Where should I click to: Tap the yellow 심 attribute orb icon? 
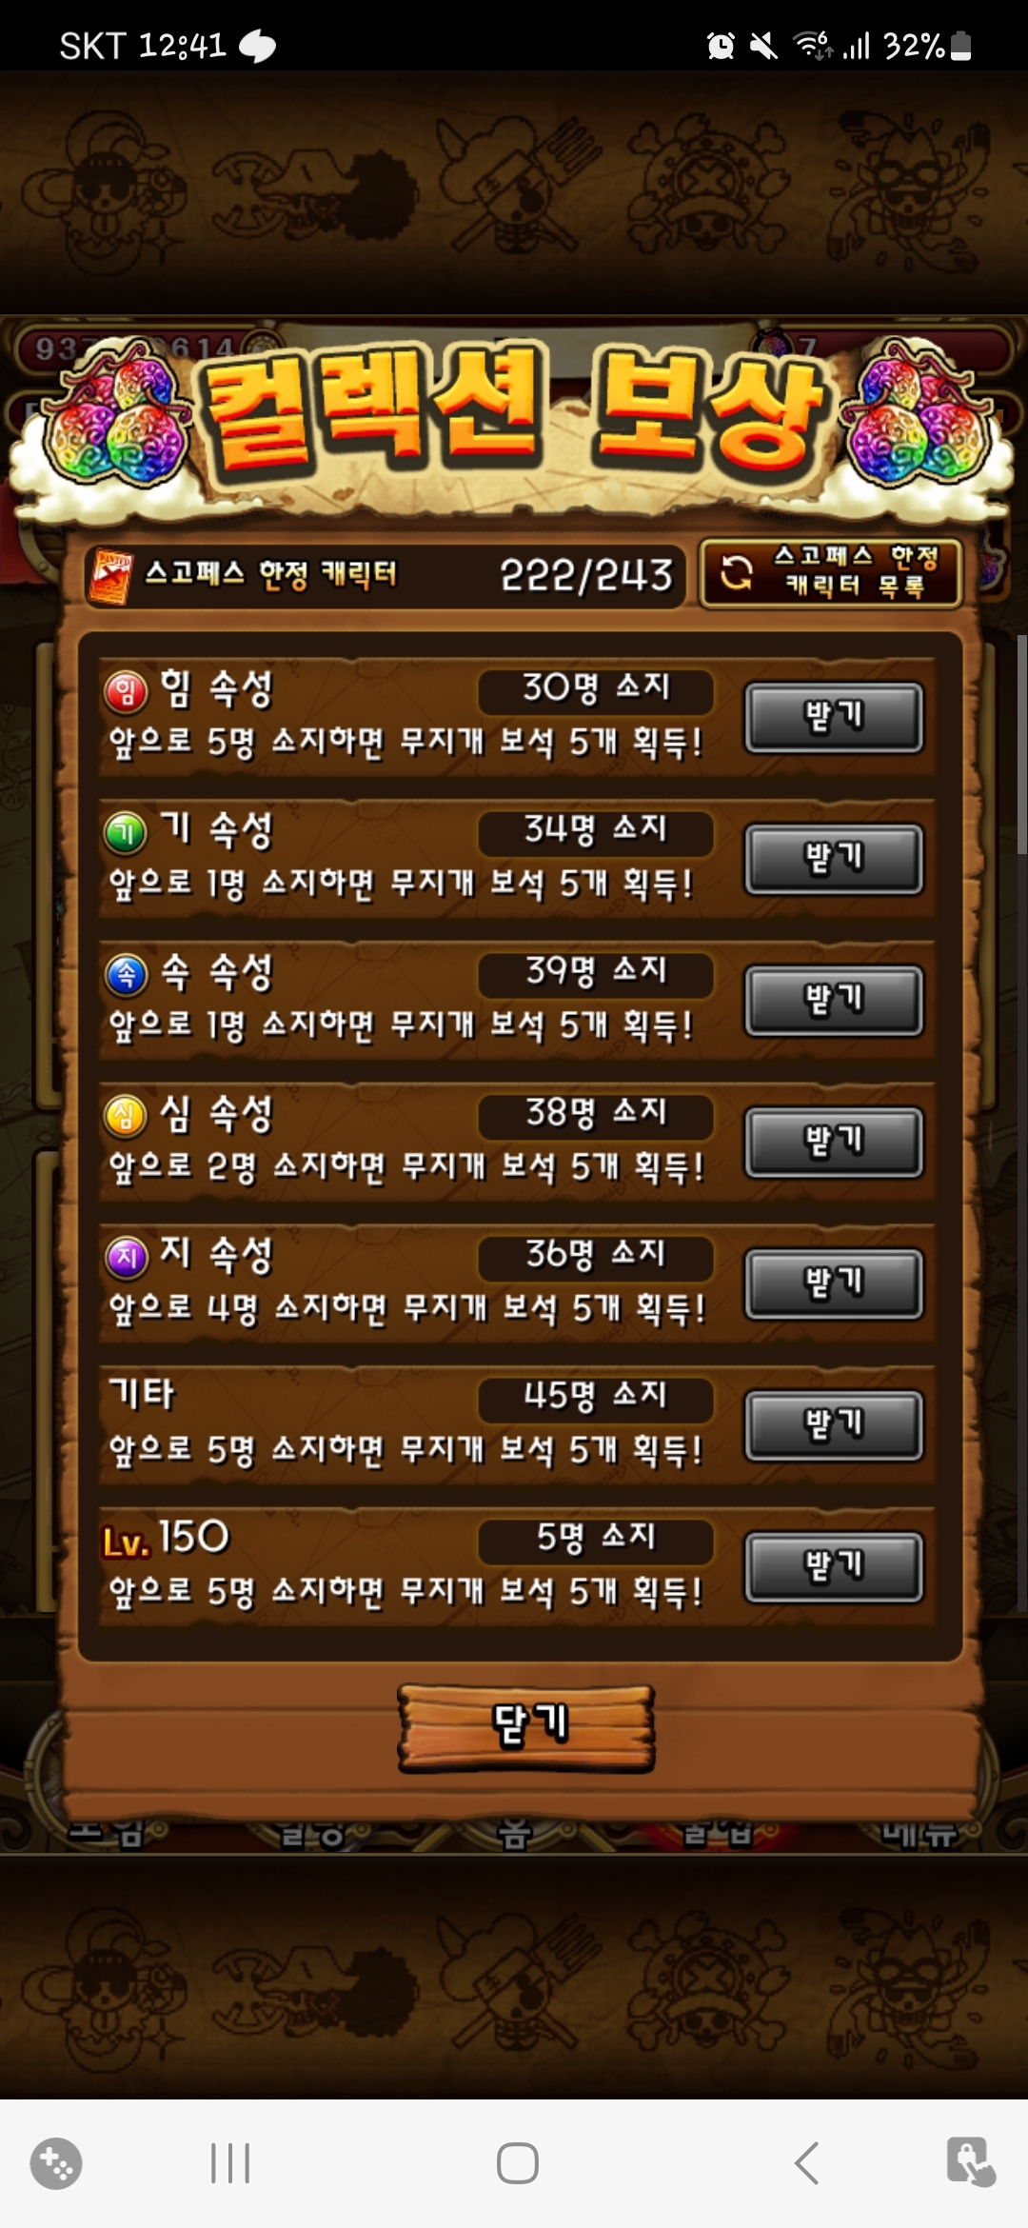click(x=126, y=1116)
